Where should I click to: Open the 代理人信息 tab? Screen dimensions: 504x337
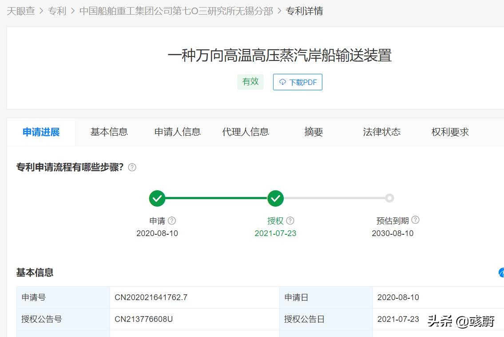(246, 132)
